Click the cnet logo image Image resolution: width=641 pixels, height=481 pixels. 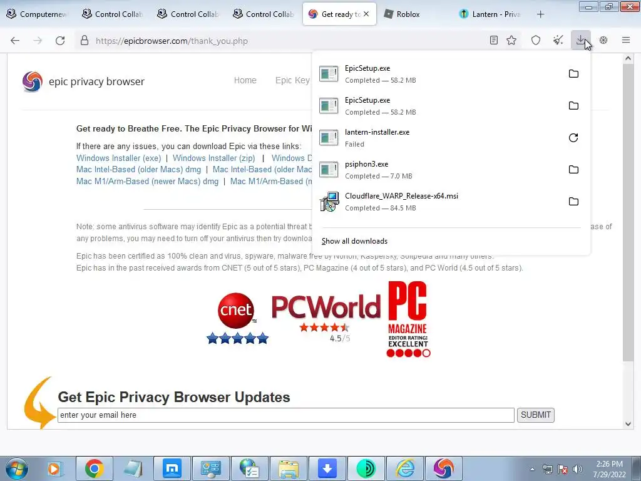click(x=237, y=318)
